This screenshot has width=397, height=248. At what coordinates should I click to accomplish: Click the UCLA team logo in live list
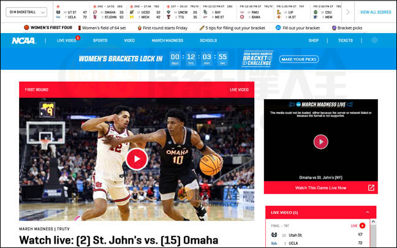pos(274,243)
